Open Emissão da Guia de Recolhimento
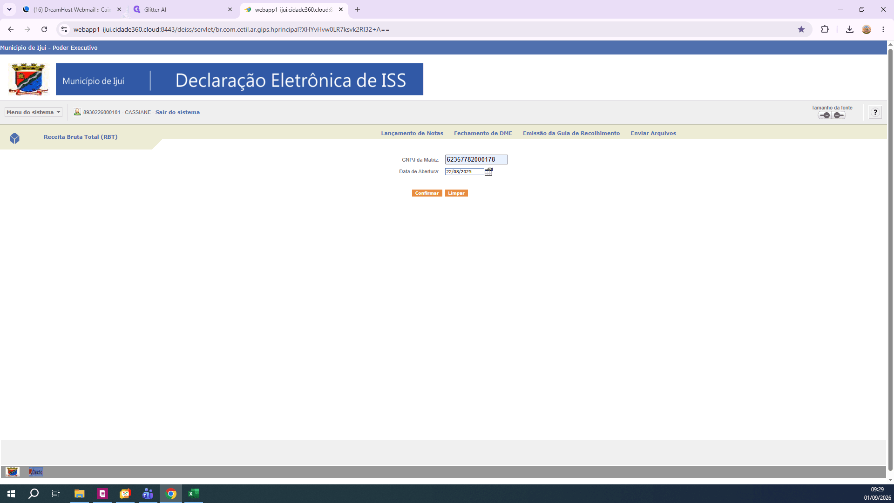Screen dimensions: 894x503 (571, 133)
